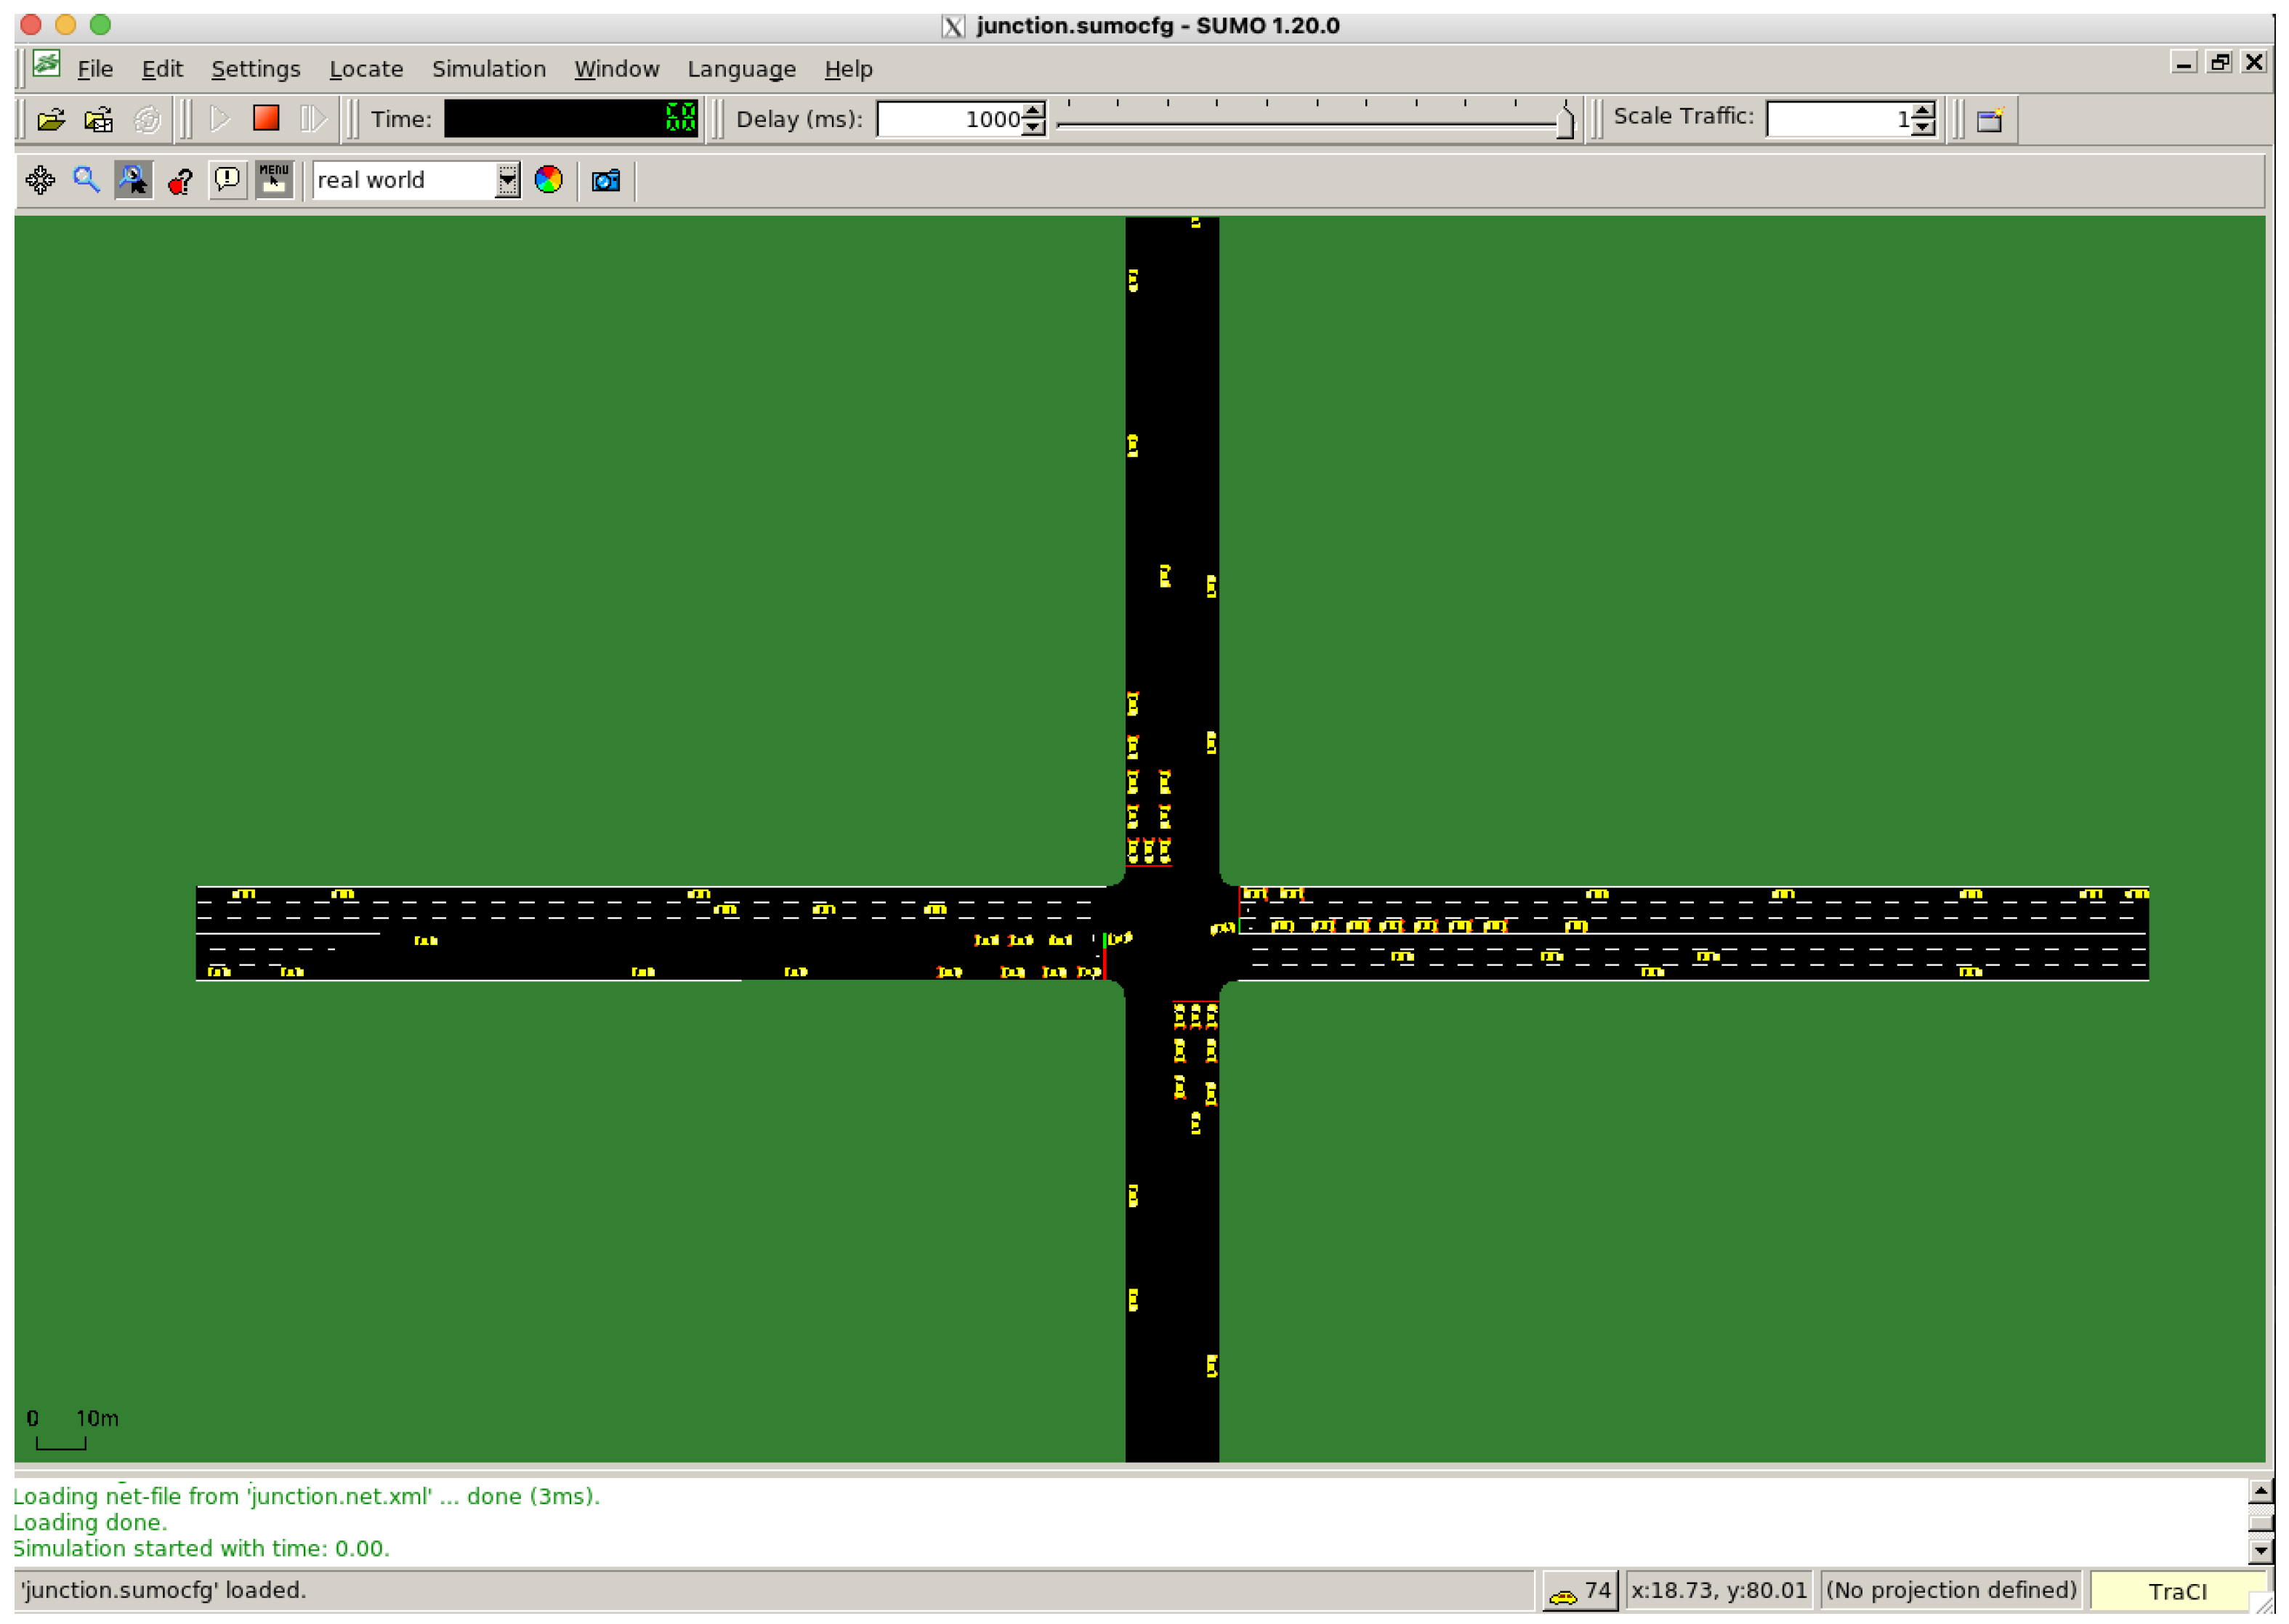Open simulation file icon
This screenshot has width=2289, height=1624.
click(51, 120)
